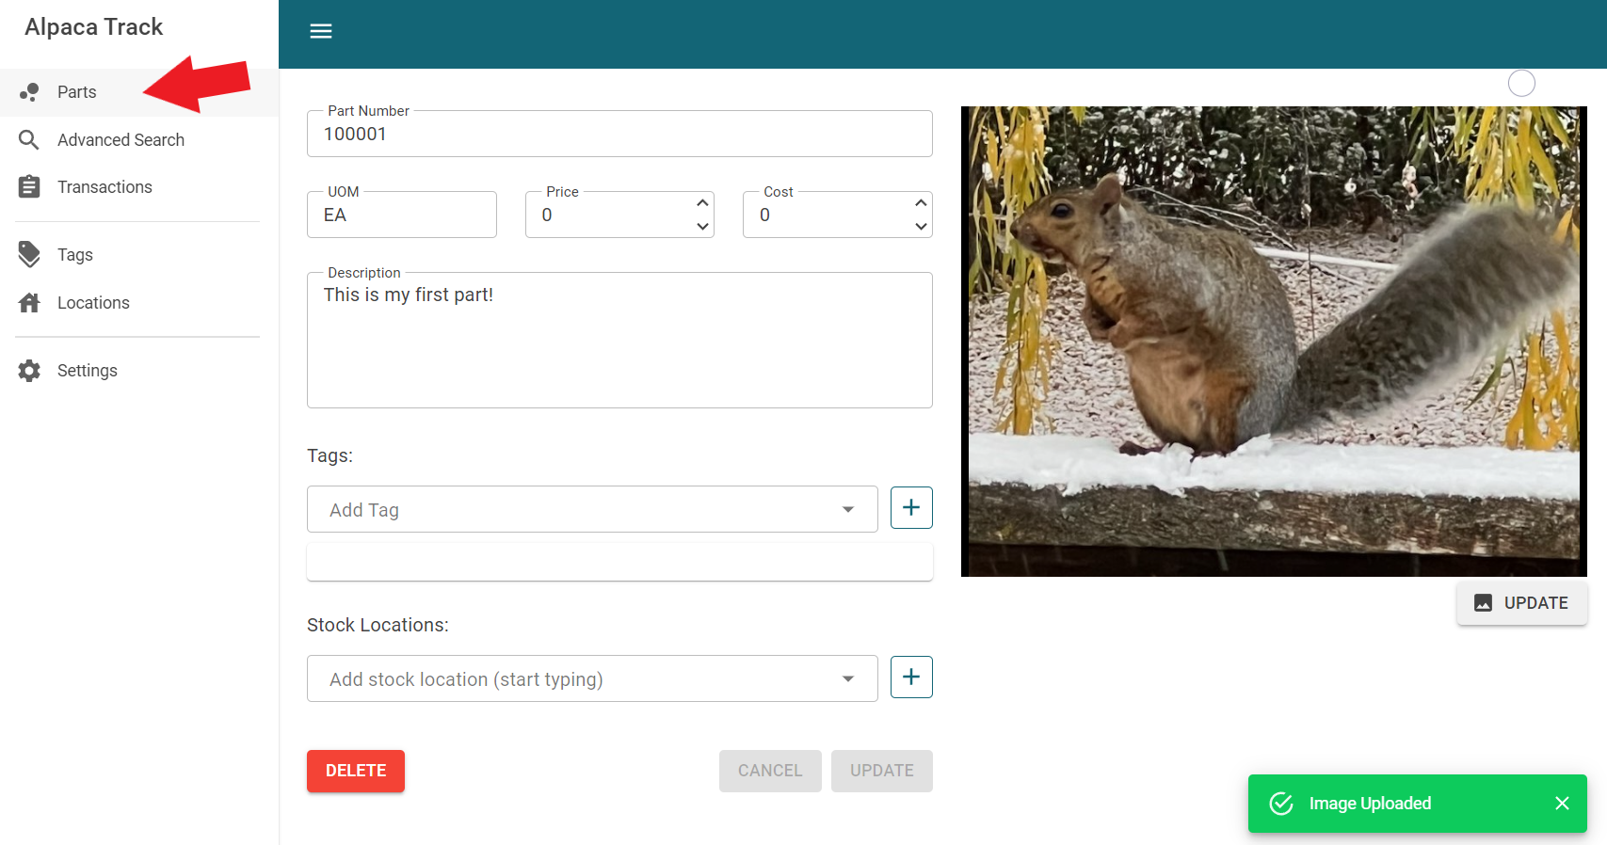Viewport: 1607px width, 845px height.
Task: Click the hamburger menu icon
Action: click(321, 31)
